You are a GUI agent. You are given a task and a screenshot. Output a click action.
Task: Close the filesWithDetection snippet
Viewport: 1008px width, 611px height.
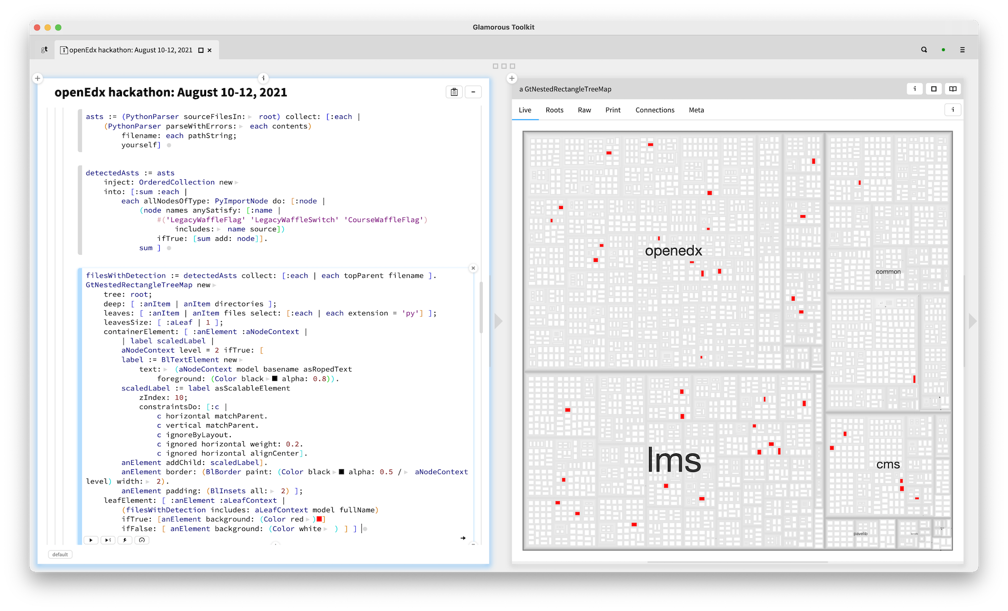[473, 268]
